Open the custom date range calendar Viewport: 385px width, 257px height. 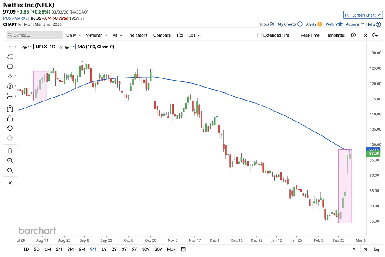pyautogui.click(x=183, y=250)
